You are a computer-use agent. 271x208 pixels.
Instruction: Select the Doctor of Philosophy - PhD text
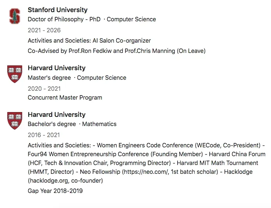point(64,19)
